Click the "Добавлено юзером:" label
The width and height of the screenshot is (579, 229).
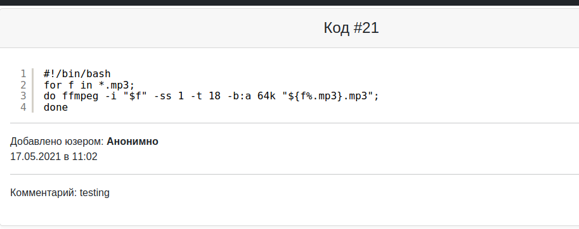(x=57, y=141)
